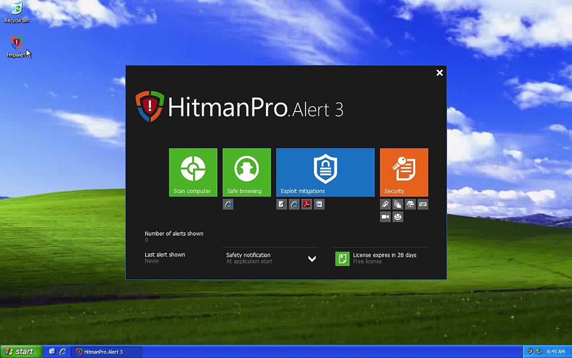Image resolution: width=572 pixels, height=358 pixels.
Task: Click the green-arrow system tray icon
Action: point(539,351)
